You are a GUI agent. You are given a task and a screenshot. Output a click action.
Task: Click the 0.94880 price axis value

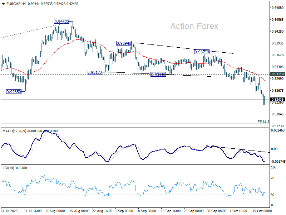[277, 8]
